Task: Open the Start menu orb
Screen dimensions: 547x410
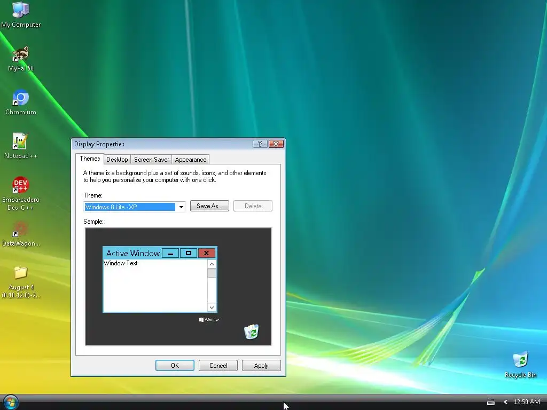Action: point(10,403)
